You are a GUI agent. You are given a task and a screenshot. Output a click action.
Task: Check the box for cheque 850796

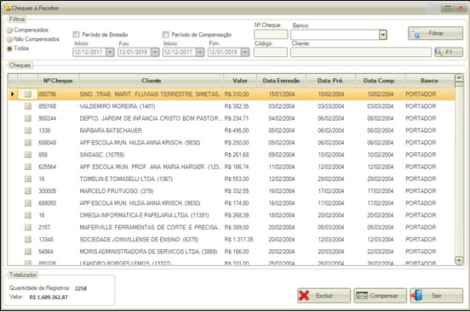point(27,94)
